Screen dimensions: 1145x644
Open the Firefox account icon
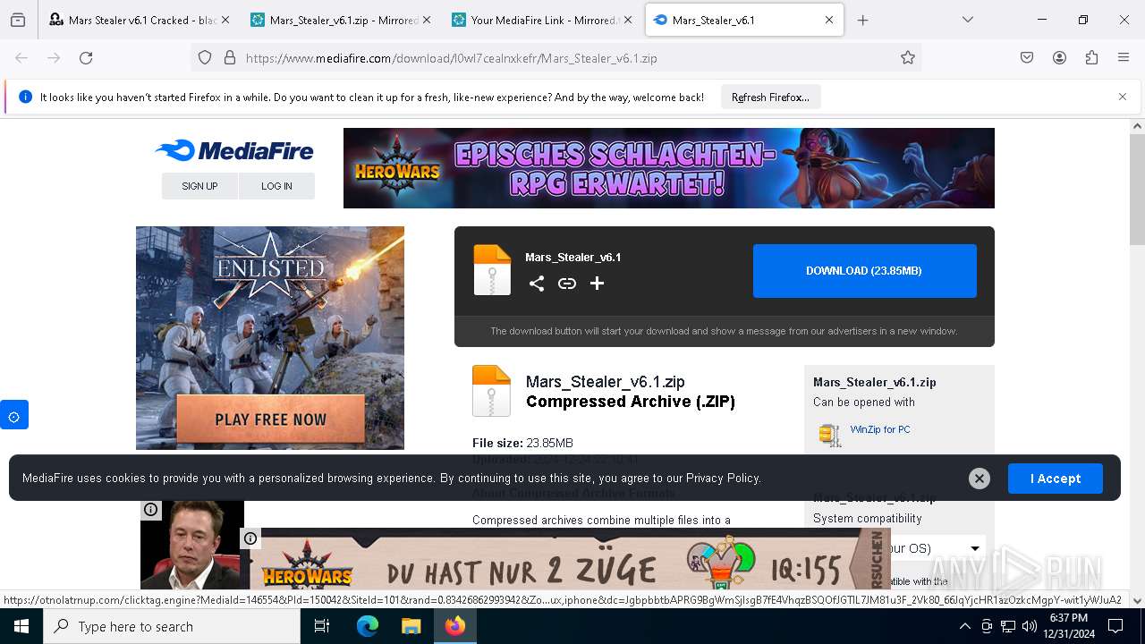pyautogui.click(x=1059, y=57)
